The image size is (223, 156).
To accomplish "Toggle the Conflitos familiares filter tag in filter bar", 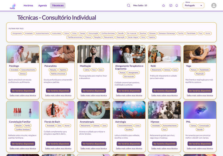I will (108, 33).
